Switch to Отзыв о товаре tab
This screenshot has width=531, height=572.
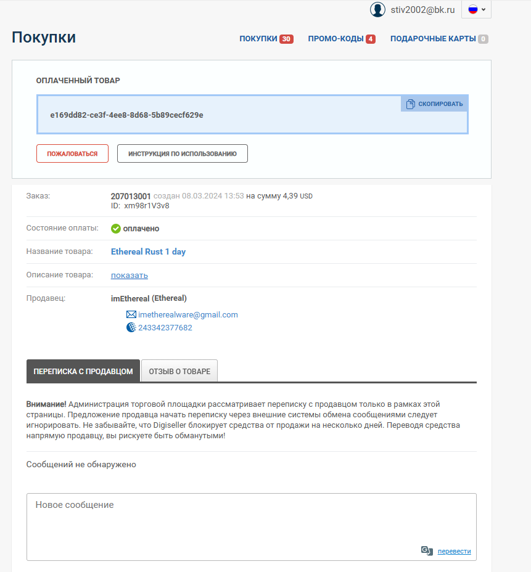coord(179,371)
